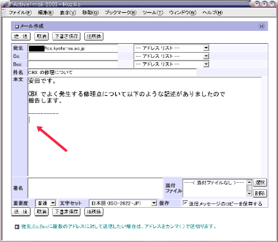Image resolution: width=278 pixels, height=242 pixels.
Task: Expand the Cc address list dropdown
Action: 171,56
